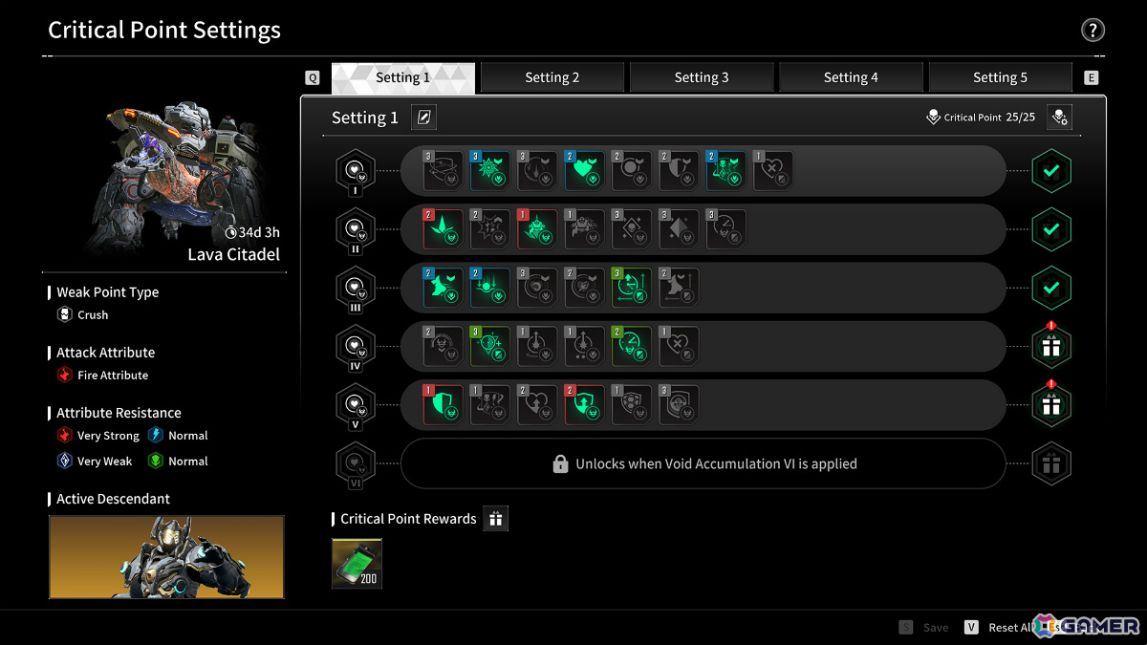Switch to the Setting 2 tab
The height and width of the screenshot is (645, 1147).
tap(552, 77)
